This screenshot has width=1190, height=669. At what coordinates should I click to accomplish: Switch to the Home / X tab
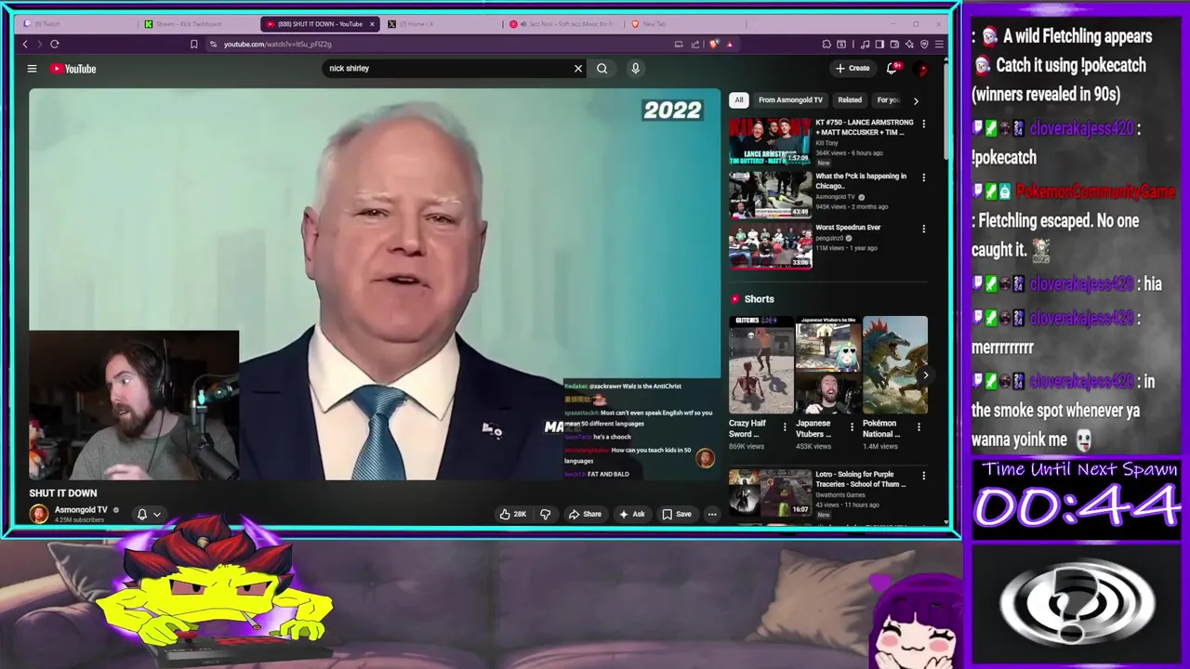[442, 24]
